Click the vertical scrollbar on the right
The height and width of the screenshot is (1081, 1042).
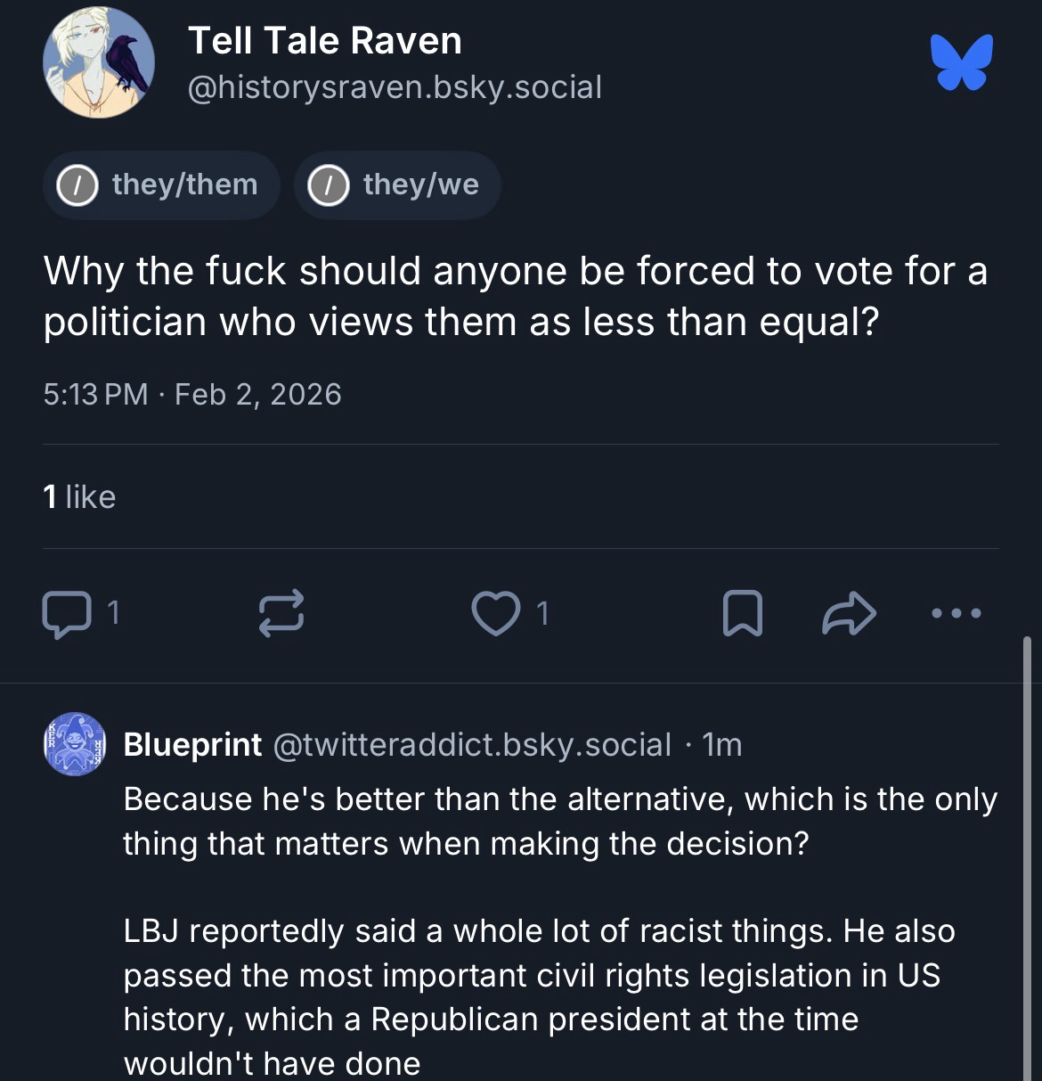tap(1026, 856)
